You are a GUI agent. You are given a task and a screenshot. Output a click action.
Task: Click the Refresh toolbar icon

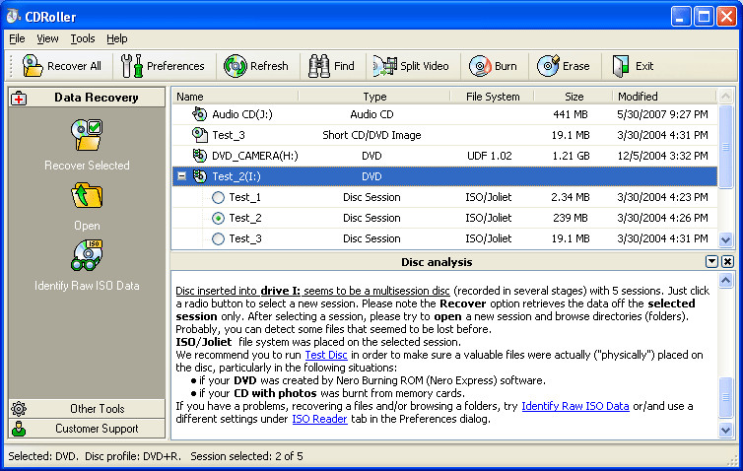click(236, 66)
